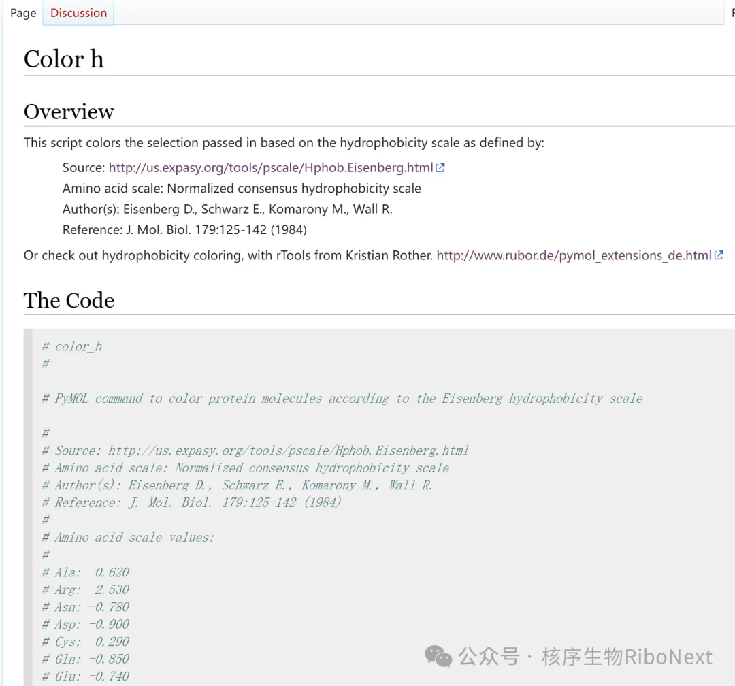Image resolution: width=735 pixels, height=686 pixels.
Task: Click the code line '# Glu: -0.740'
Action: (x=85, y=676)
